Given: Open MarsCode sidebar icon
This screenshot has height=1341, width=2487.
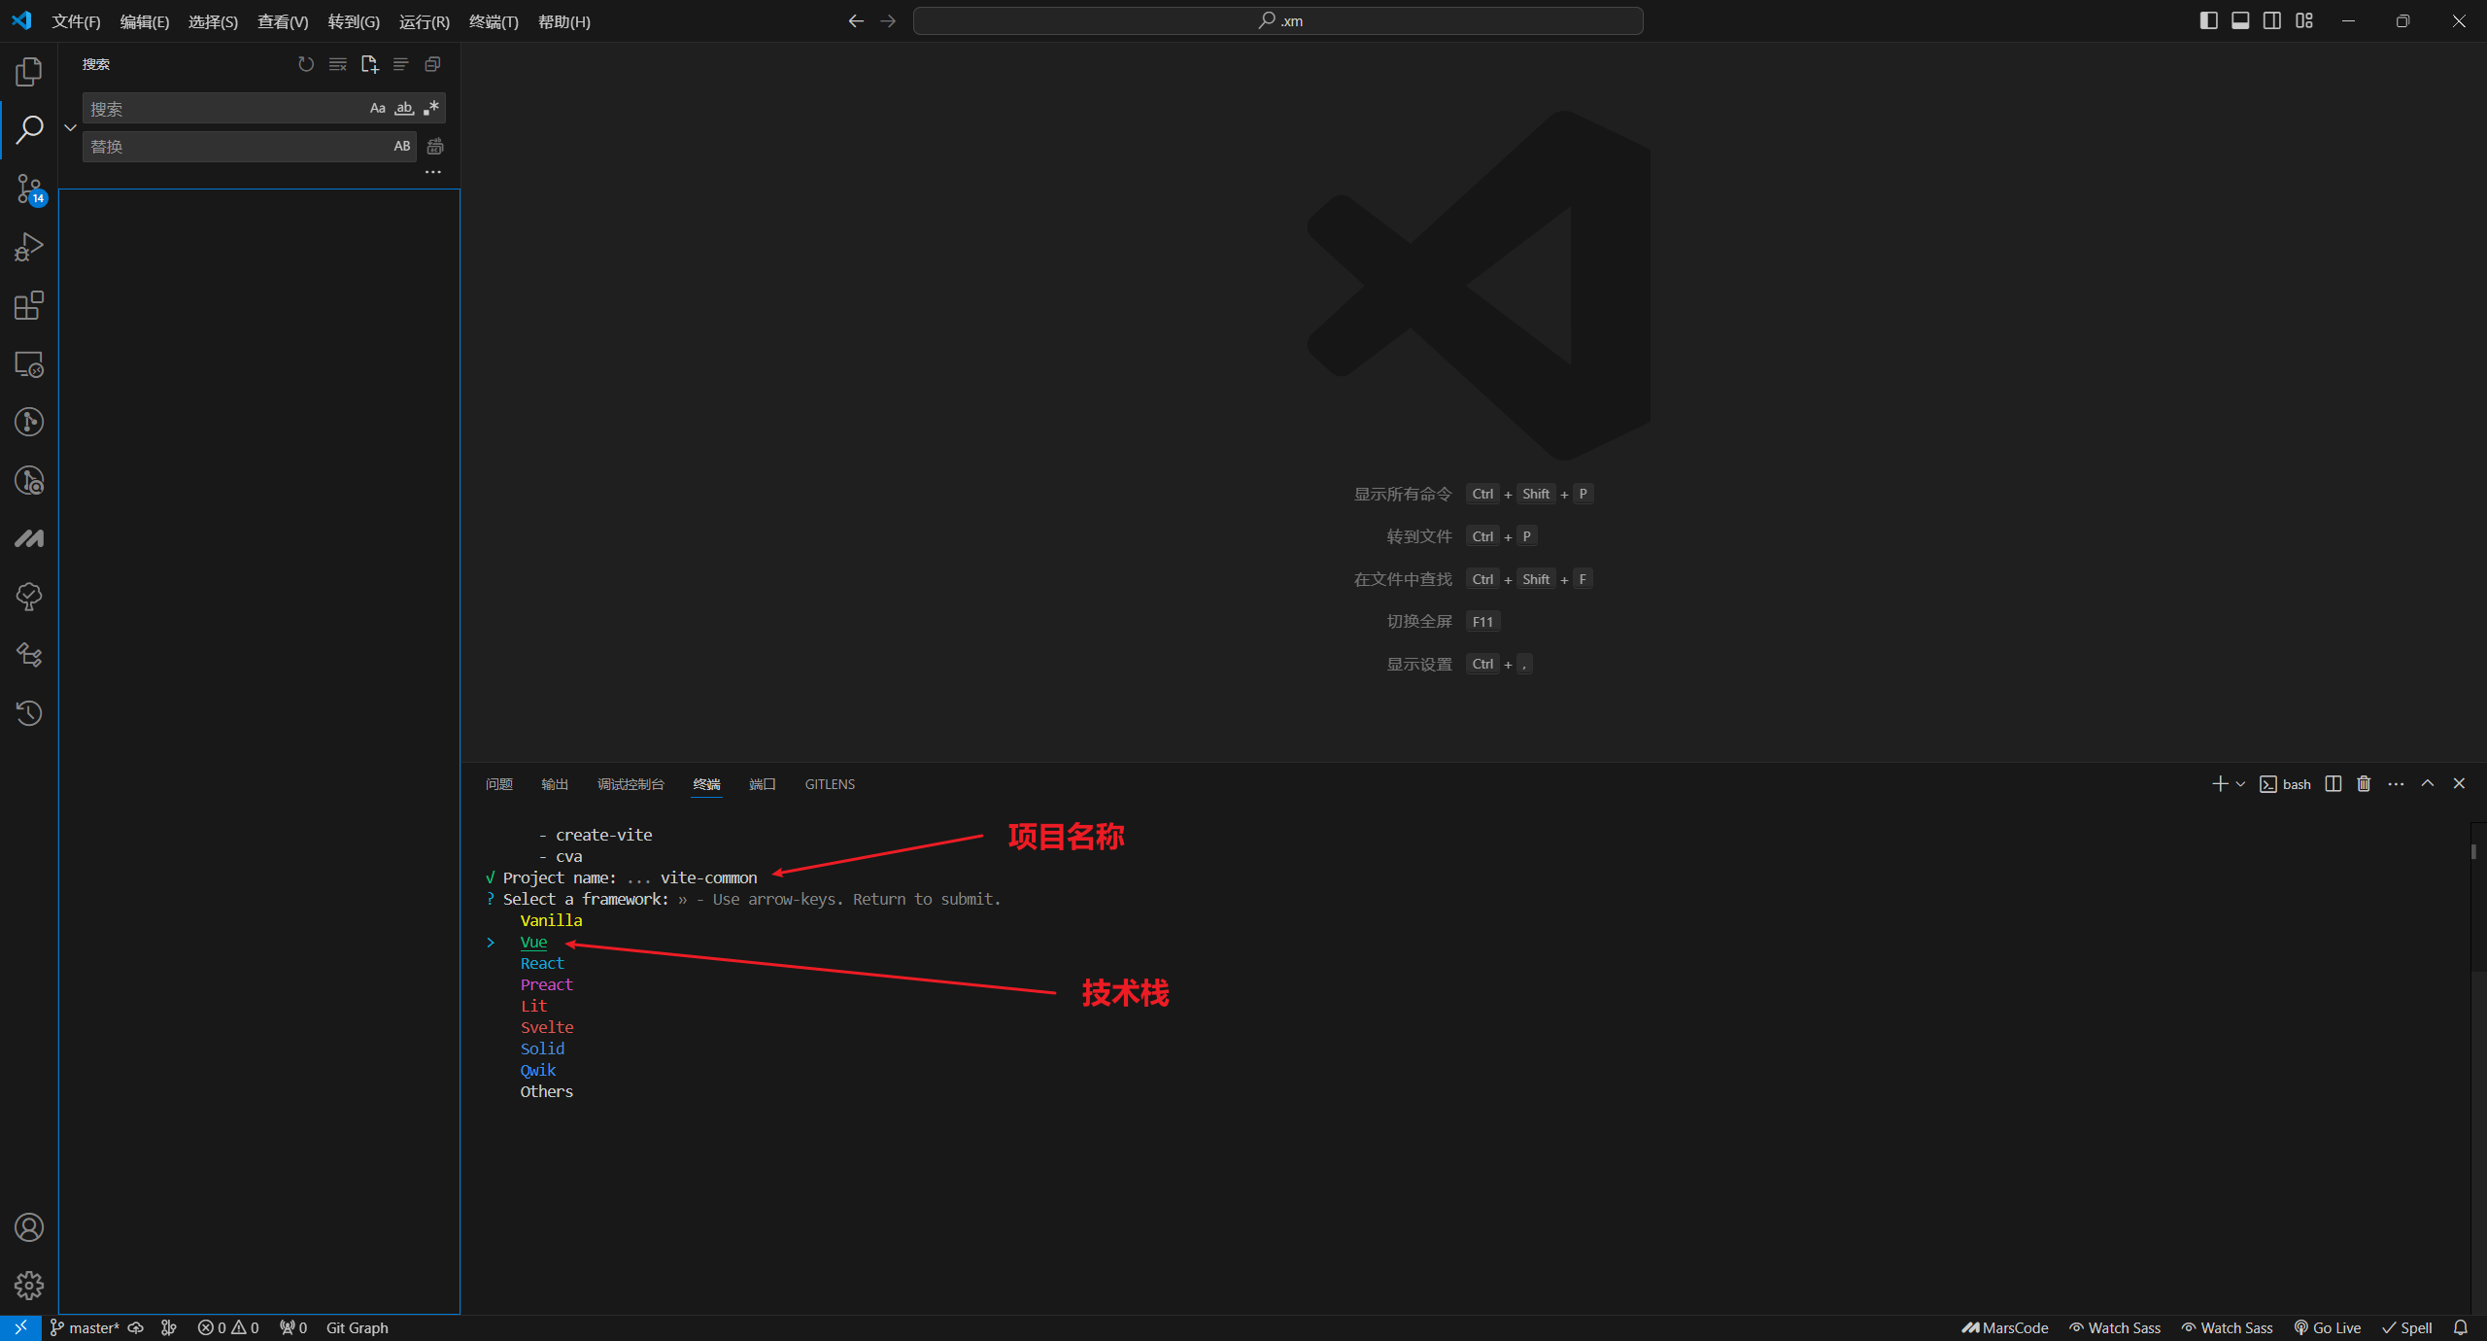Looking at the screenshot, I should [29, 538].
